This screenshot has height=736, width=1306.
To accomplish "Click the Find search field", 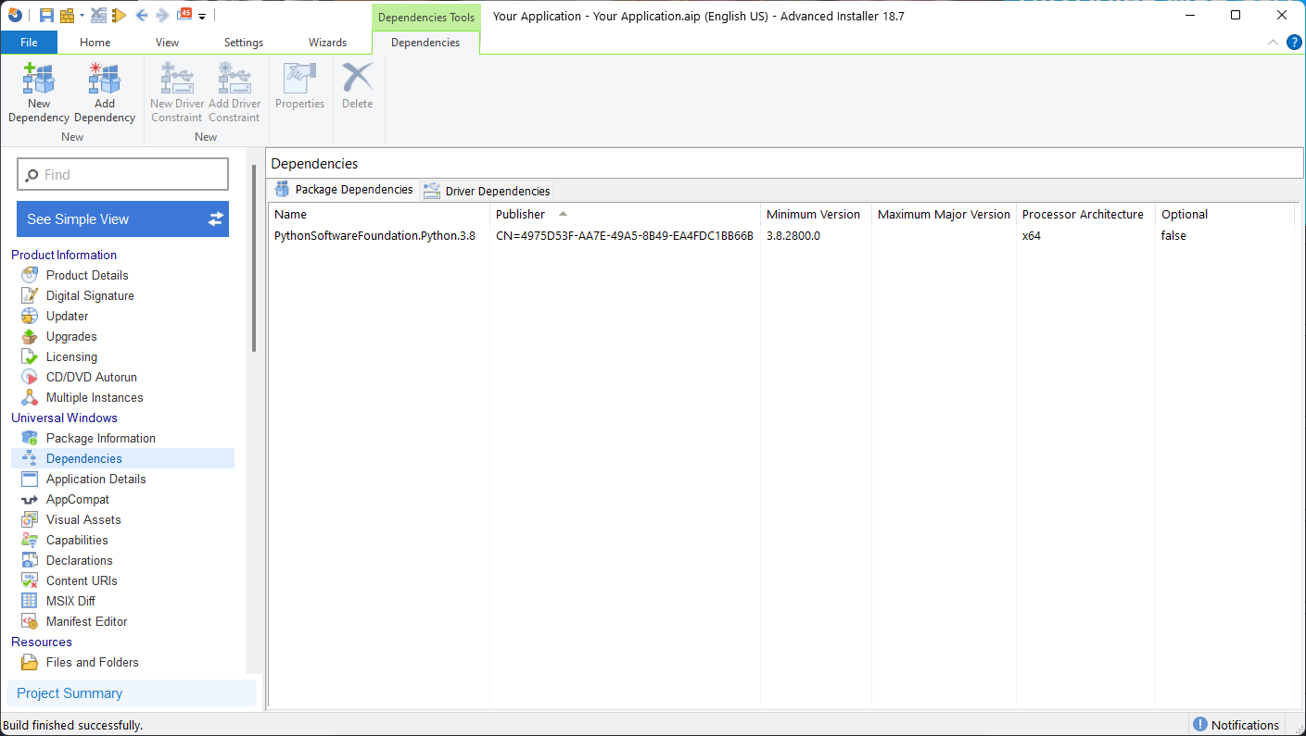I will coord(122,175).
